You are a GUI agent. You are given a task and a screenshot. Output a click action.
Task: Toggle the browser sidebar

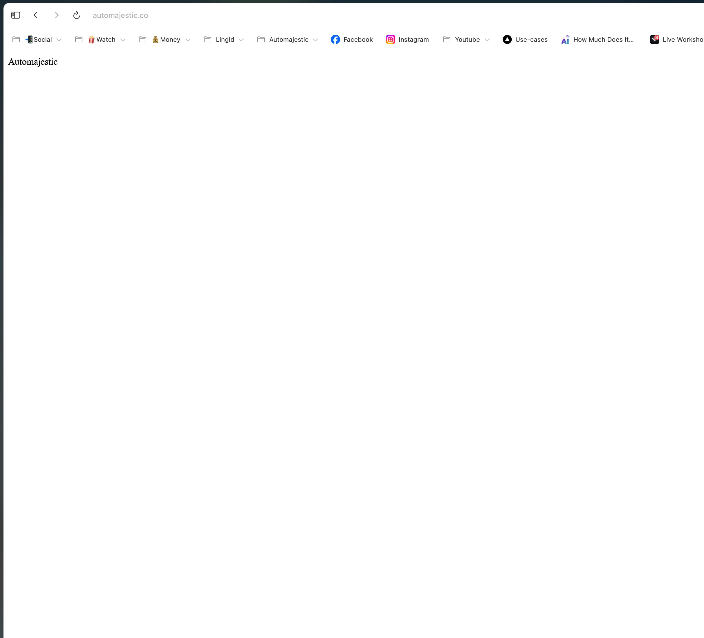tap(16, 15)
